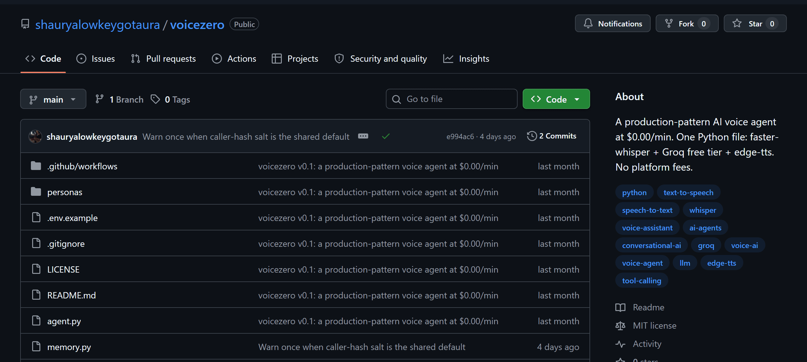Image resolution: width=807 pixels, height=362 pixels.
Task: Open the main branch dropdown
Action: (x=53, y=99)
